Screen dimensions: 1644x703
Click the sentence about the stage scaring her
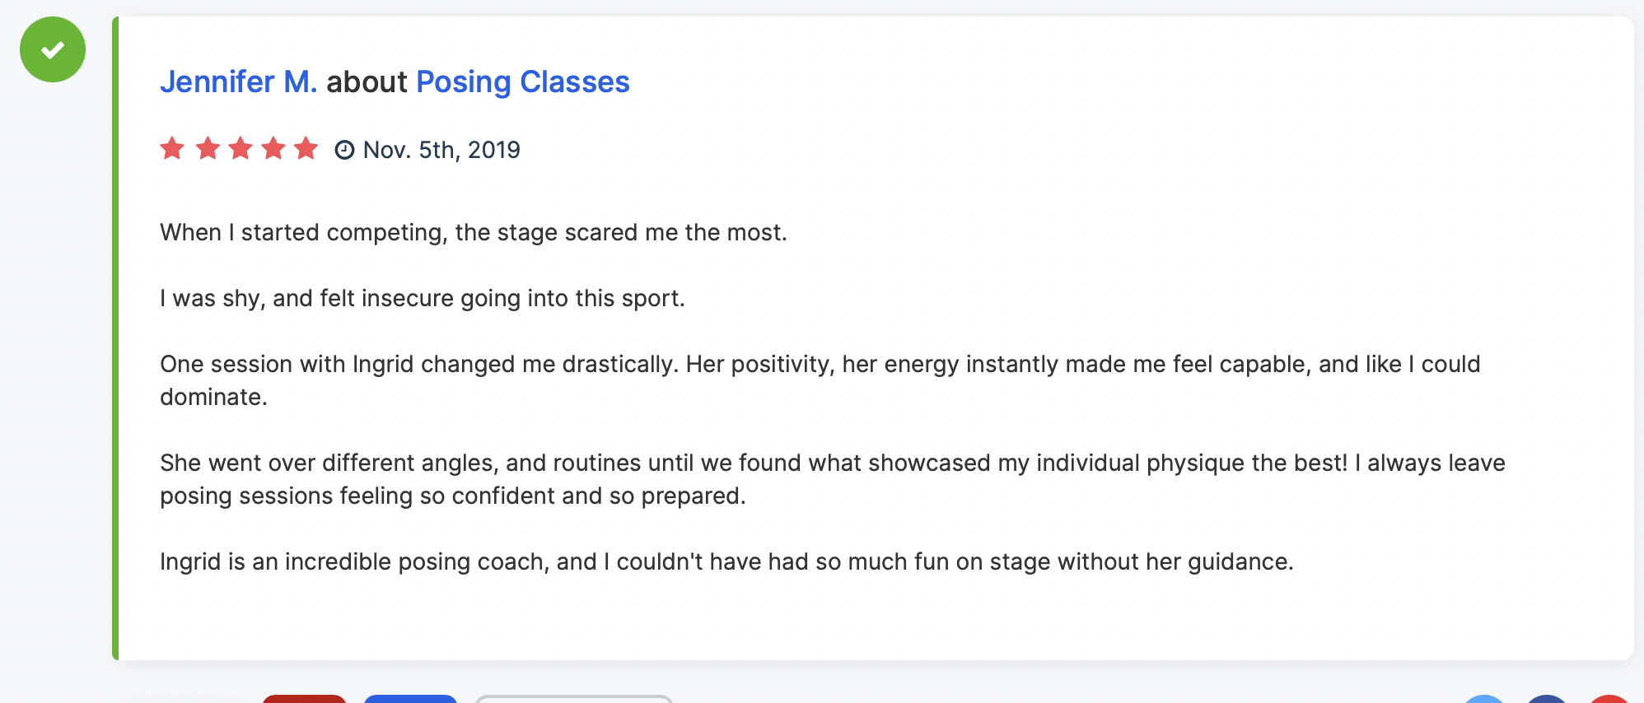point(473,232)
